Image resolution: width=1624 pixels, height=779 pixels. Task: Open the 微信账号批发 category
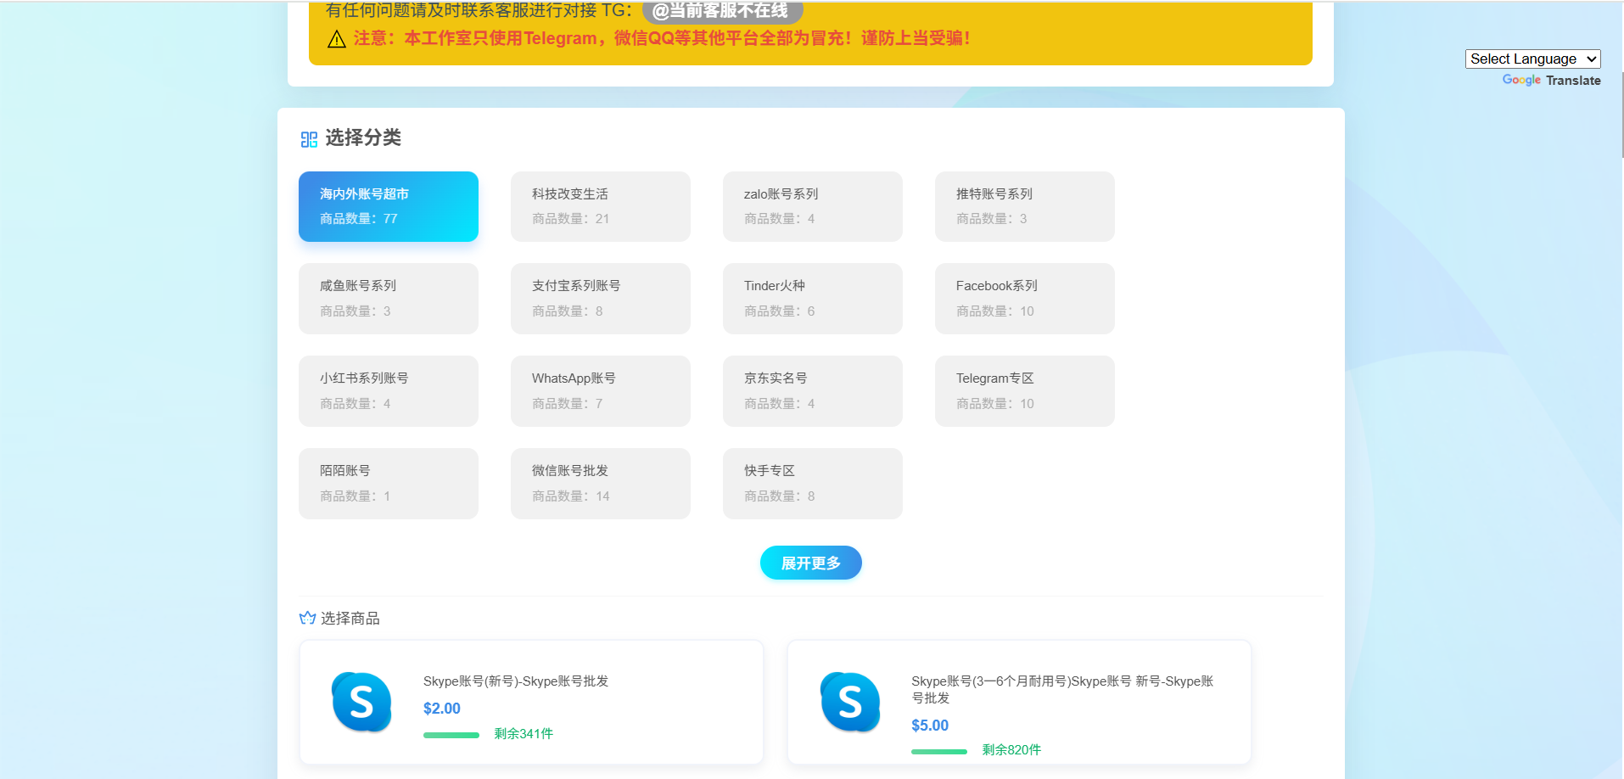click(x=601, y=484)
